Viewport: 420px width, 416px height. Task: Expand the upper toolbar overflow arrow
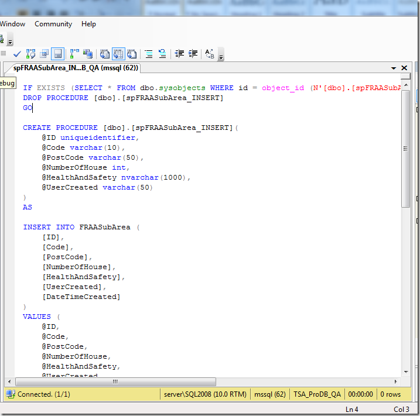pyautogui.click(x=10, y=42)
